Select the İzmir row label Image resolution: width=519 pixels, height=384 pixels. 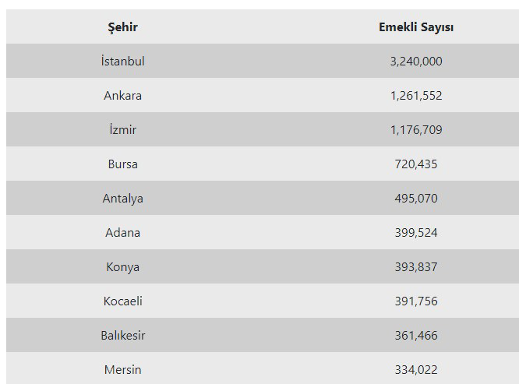pos(122,129)
